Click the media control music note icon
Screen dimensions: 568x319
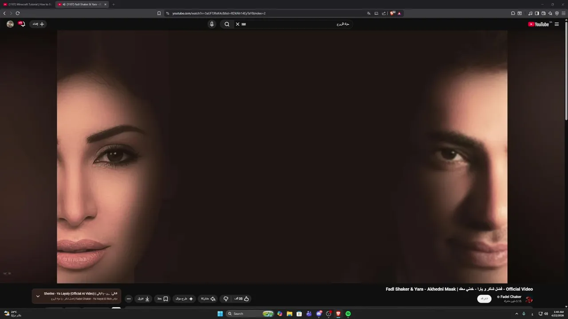click(530, 13)
